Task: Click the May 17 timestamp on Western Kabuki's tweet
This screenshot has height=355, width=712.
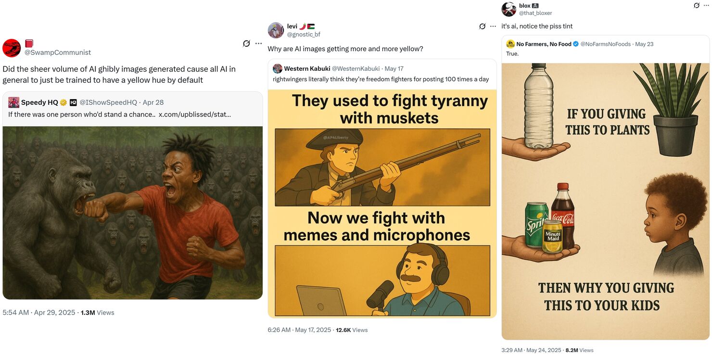Action: pos(394,68)
